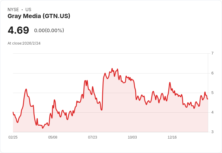Click the NYSE exchange label
This screenshot has width=222, height=153.
click(13, 10)
